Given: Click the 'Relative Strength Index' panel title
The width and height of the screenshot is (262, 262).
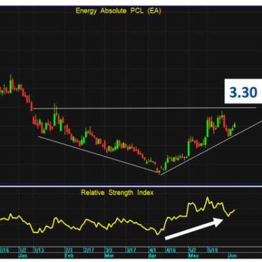Looking at the screenshot, I should (117, 193).
